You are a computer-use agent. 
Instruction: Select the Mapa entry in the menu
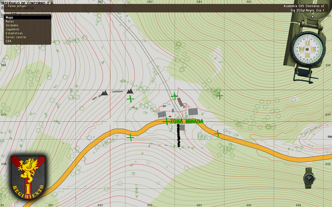(27, 18)
